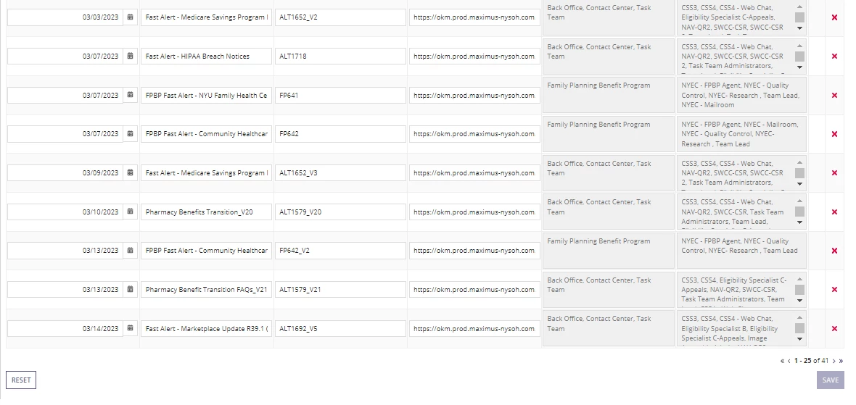The width and height of the screenshot is (856, 405).
Task: Remove the ALT1579_V20 Pharmacy Benefits row
Action: [x=834, y=212]
